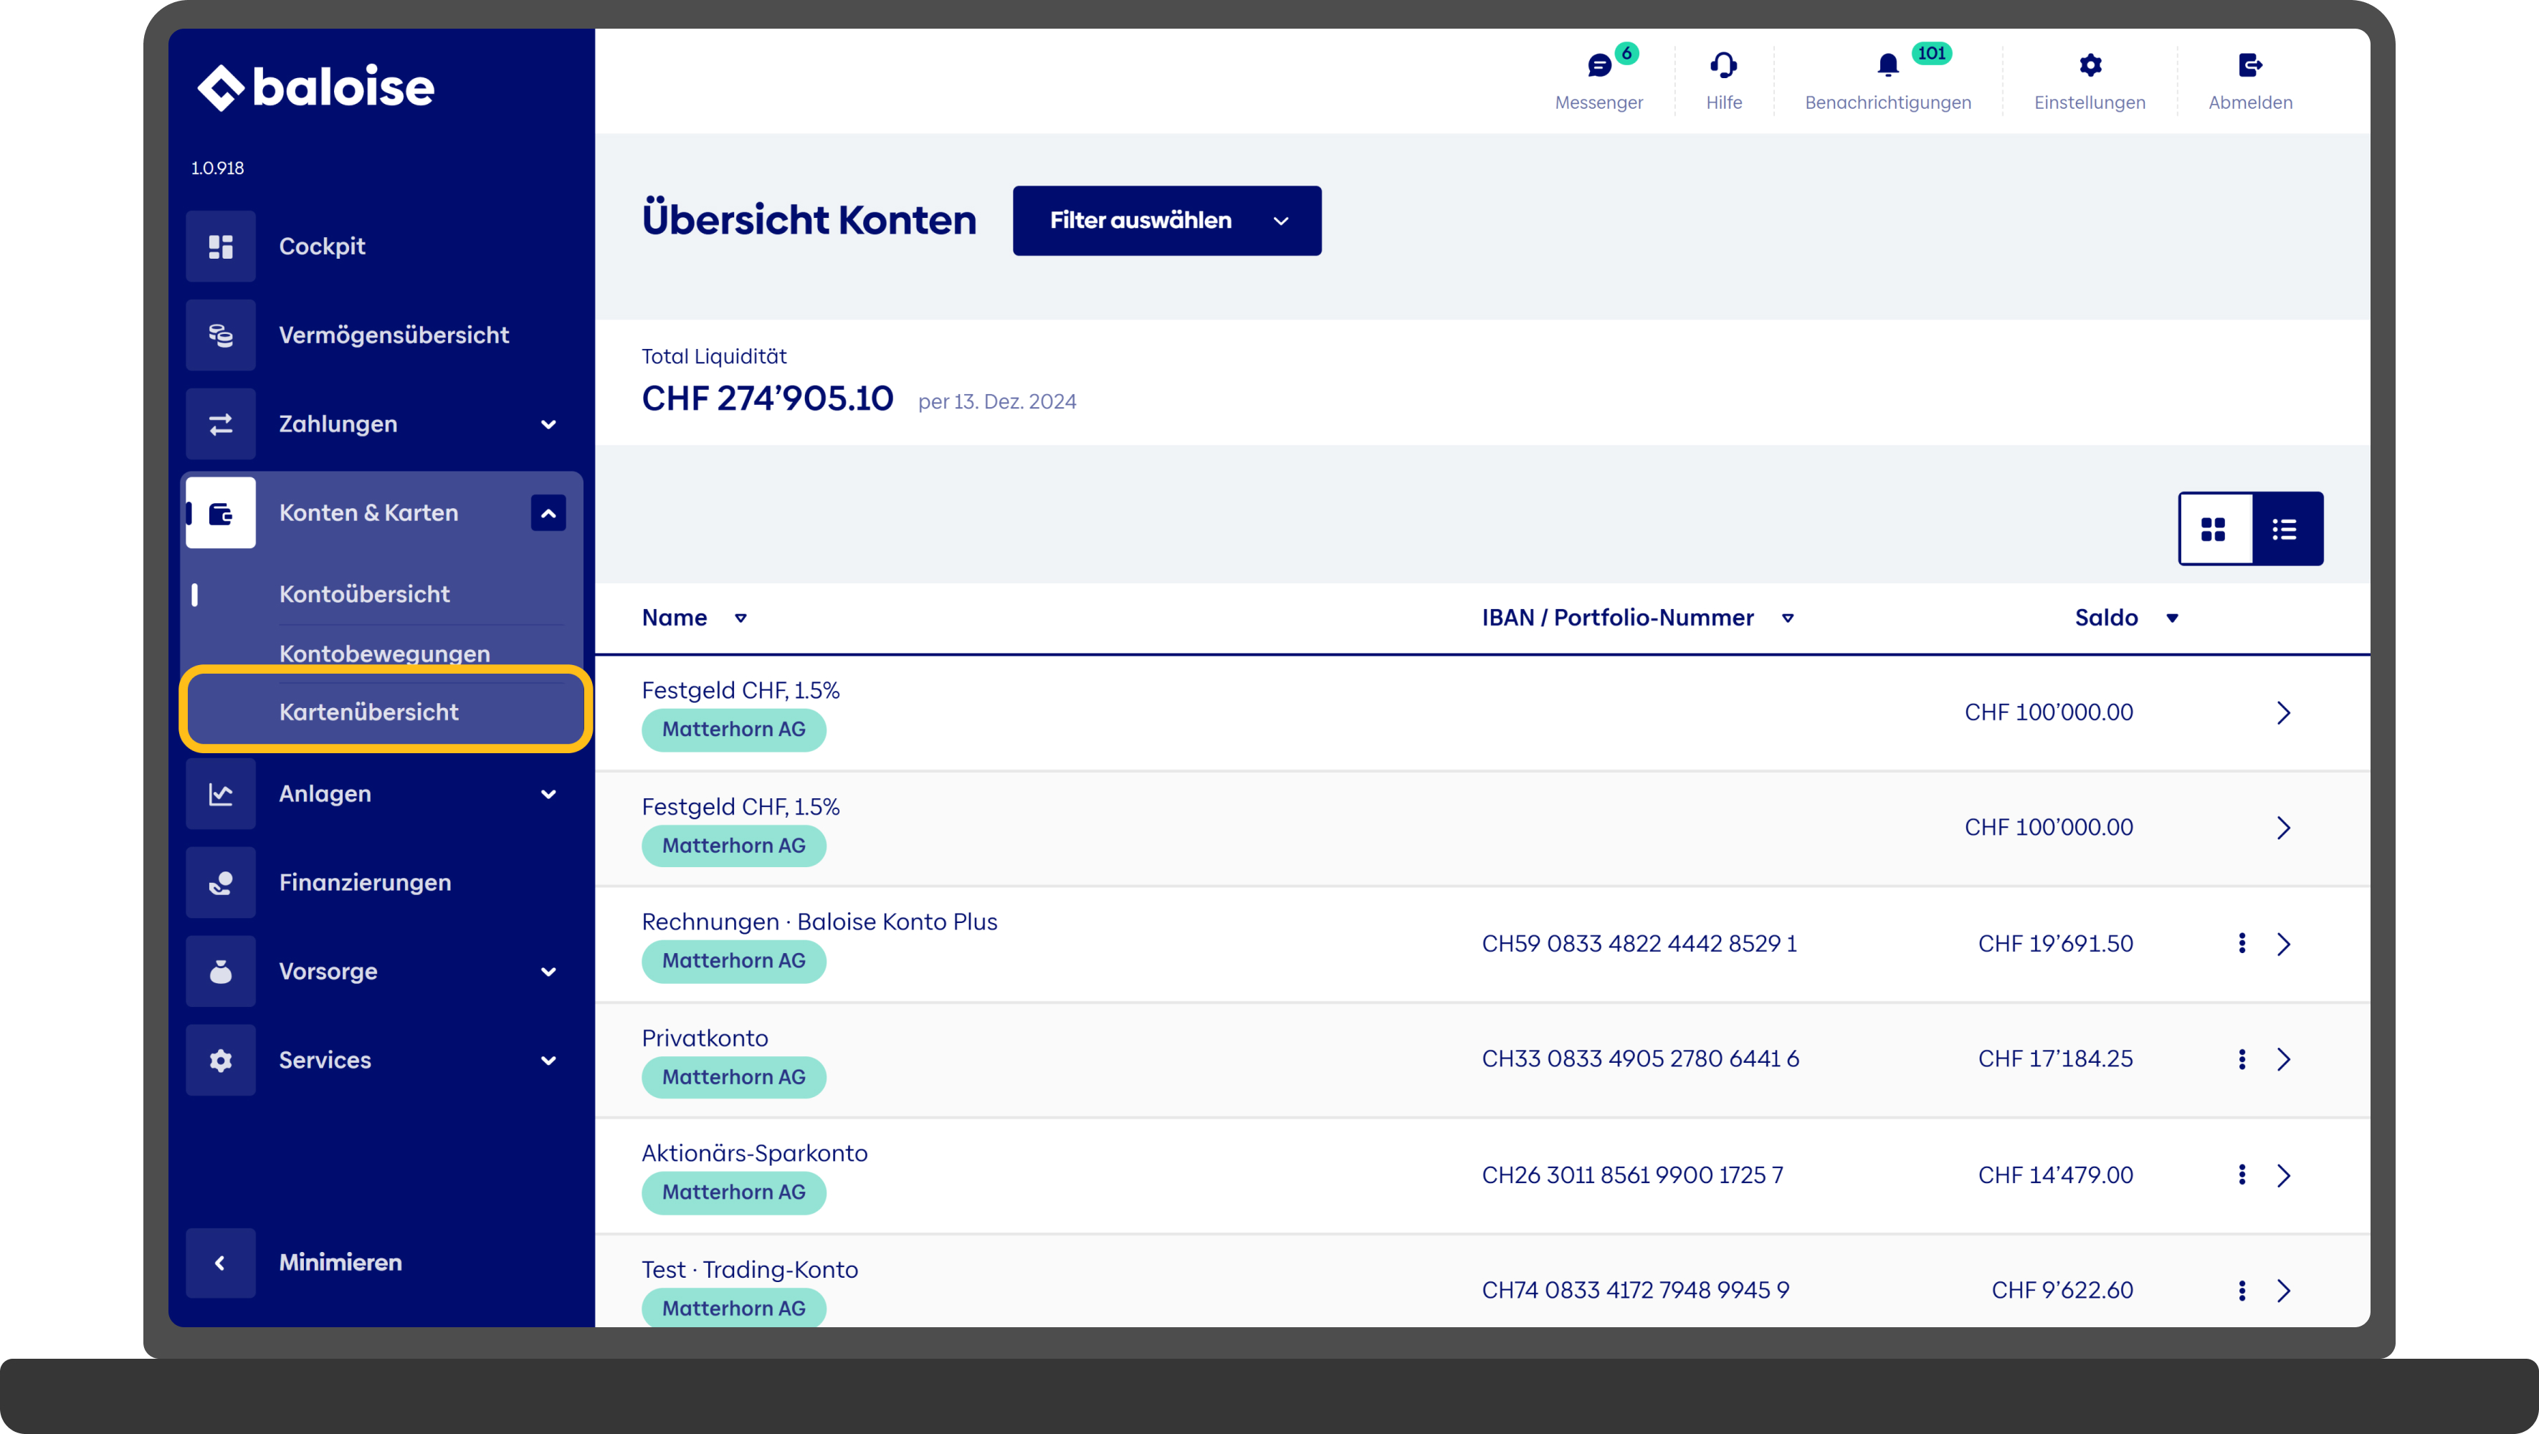Click the Finanzierungen sidebar icon
Screen dimensions: 2539x1434
221,882
